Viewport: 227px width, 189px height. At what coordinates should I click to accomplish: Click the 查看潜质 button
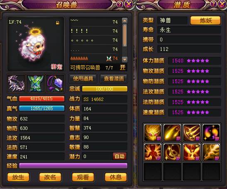pos(114,79)
